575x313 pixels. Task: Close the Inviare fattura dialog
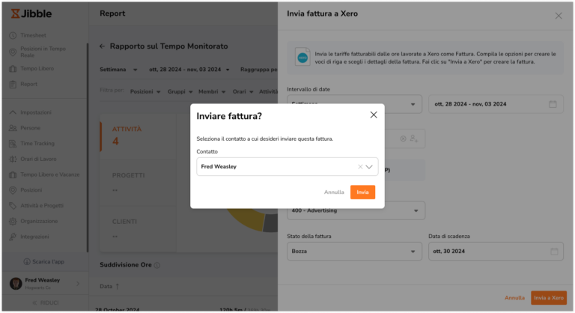point(374,115)
